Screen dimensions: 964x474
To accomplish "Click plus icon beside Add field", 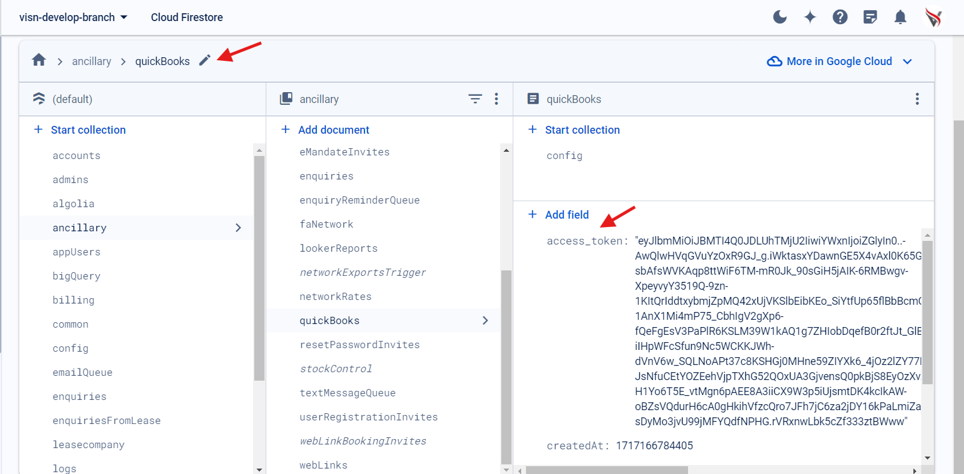I will pyautogui.click(x=533, y=214).
